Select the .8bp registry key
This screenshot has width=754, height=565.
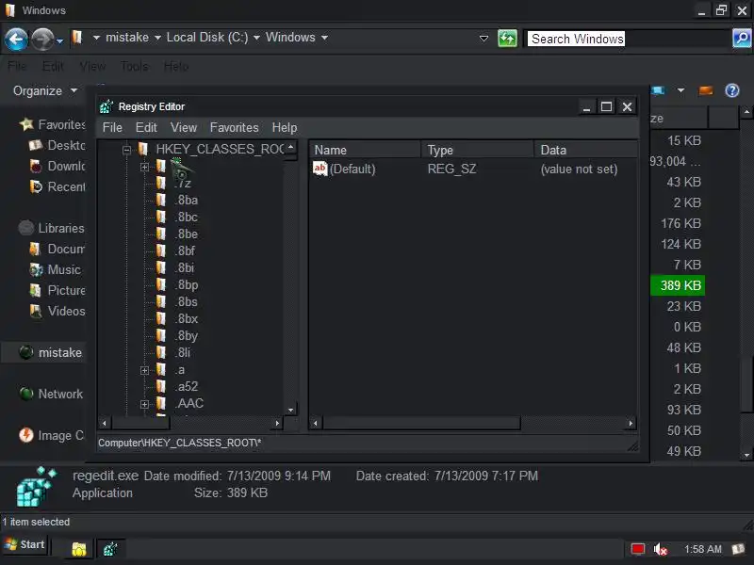tap(187, 285)
